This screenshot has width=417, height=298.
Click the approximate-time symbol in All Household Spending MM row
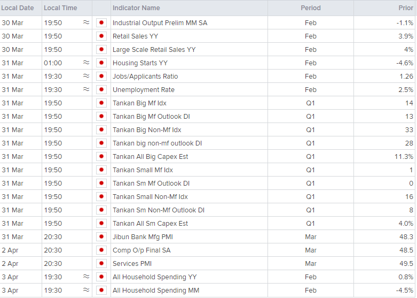(86, 290)
